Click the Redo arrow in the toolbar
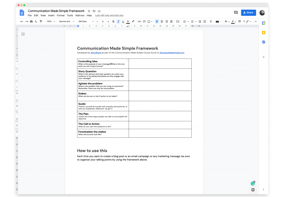284x197 pixels. [26, 22]
